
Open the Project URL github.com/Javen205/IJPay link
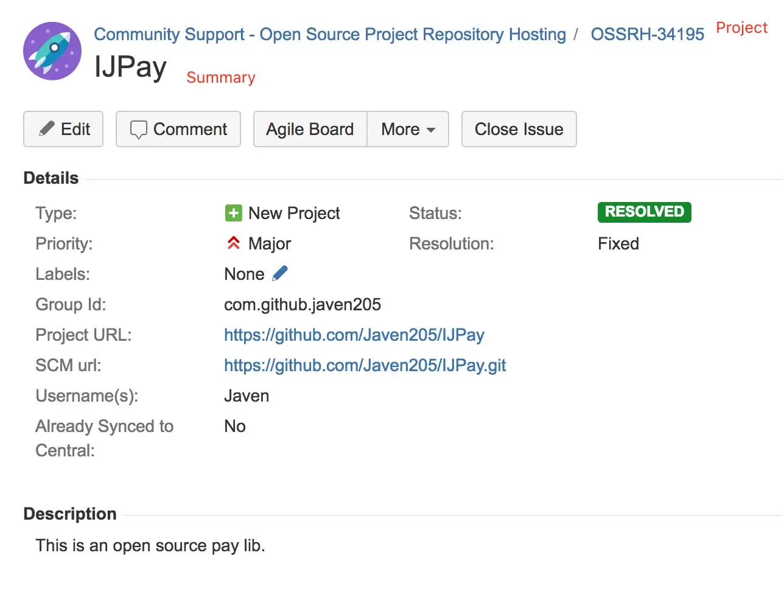(354, 335)
